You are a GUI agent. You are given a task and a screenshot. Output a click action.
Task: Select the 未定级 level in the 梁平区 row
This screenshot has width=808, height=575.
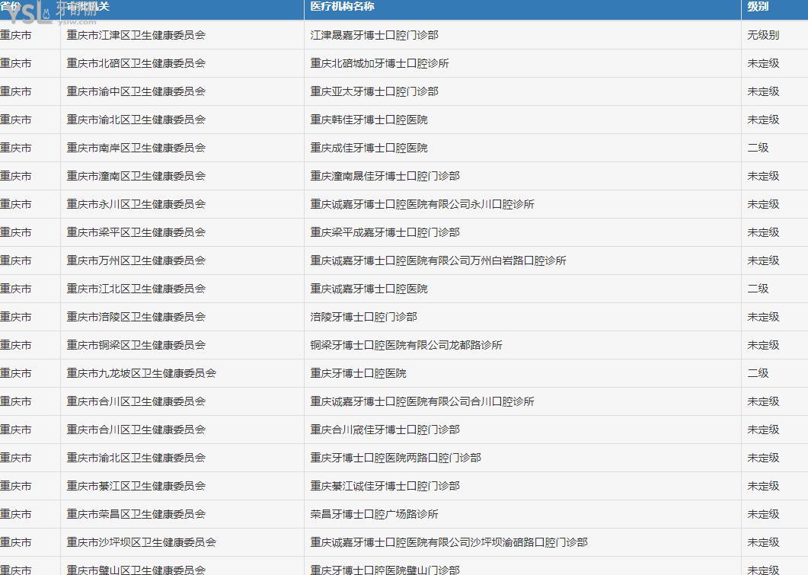763,232
